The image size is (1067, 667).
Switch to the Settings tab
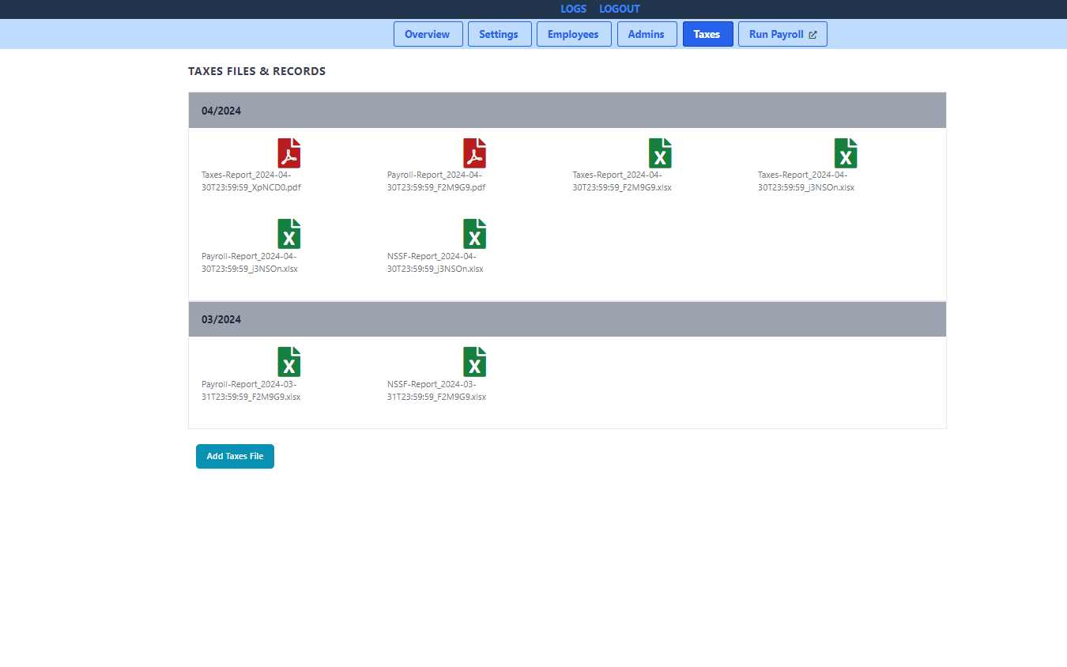(500, 34)
